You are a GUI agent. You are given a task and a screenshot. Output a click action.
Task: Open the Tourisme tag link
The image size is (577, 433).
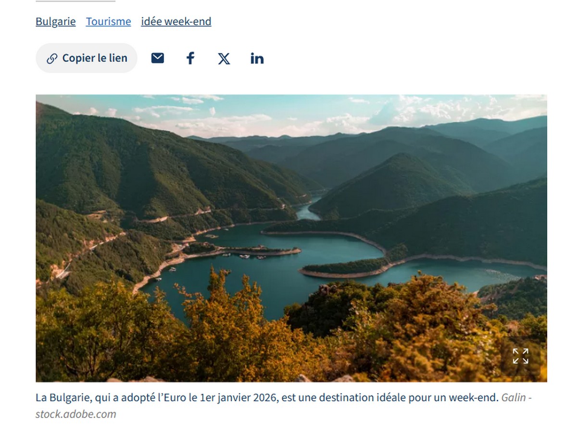click(108, 22)
